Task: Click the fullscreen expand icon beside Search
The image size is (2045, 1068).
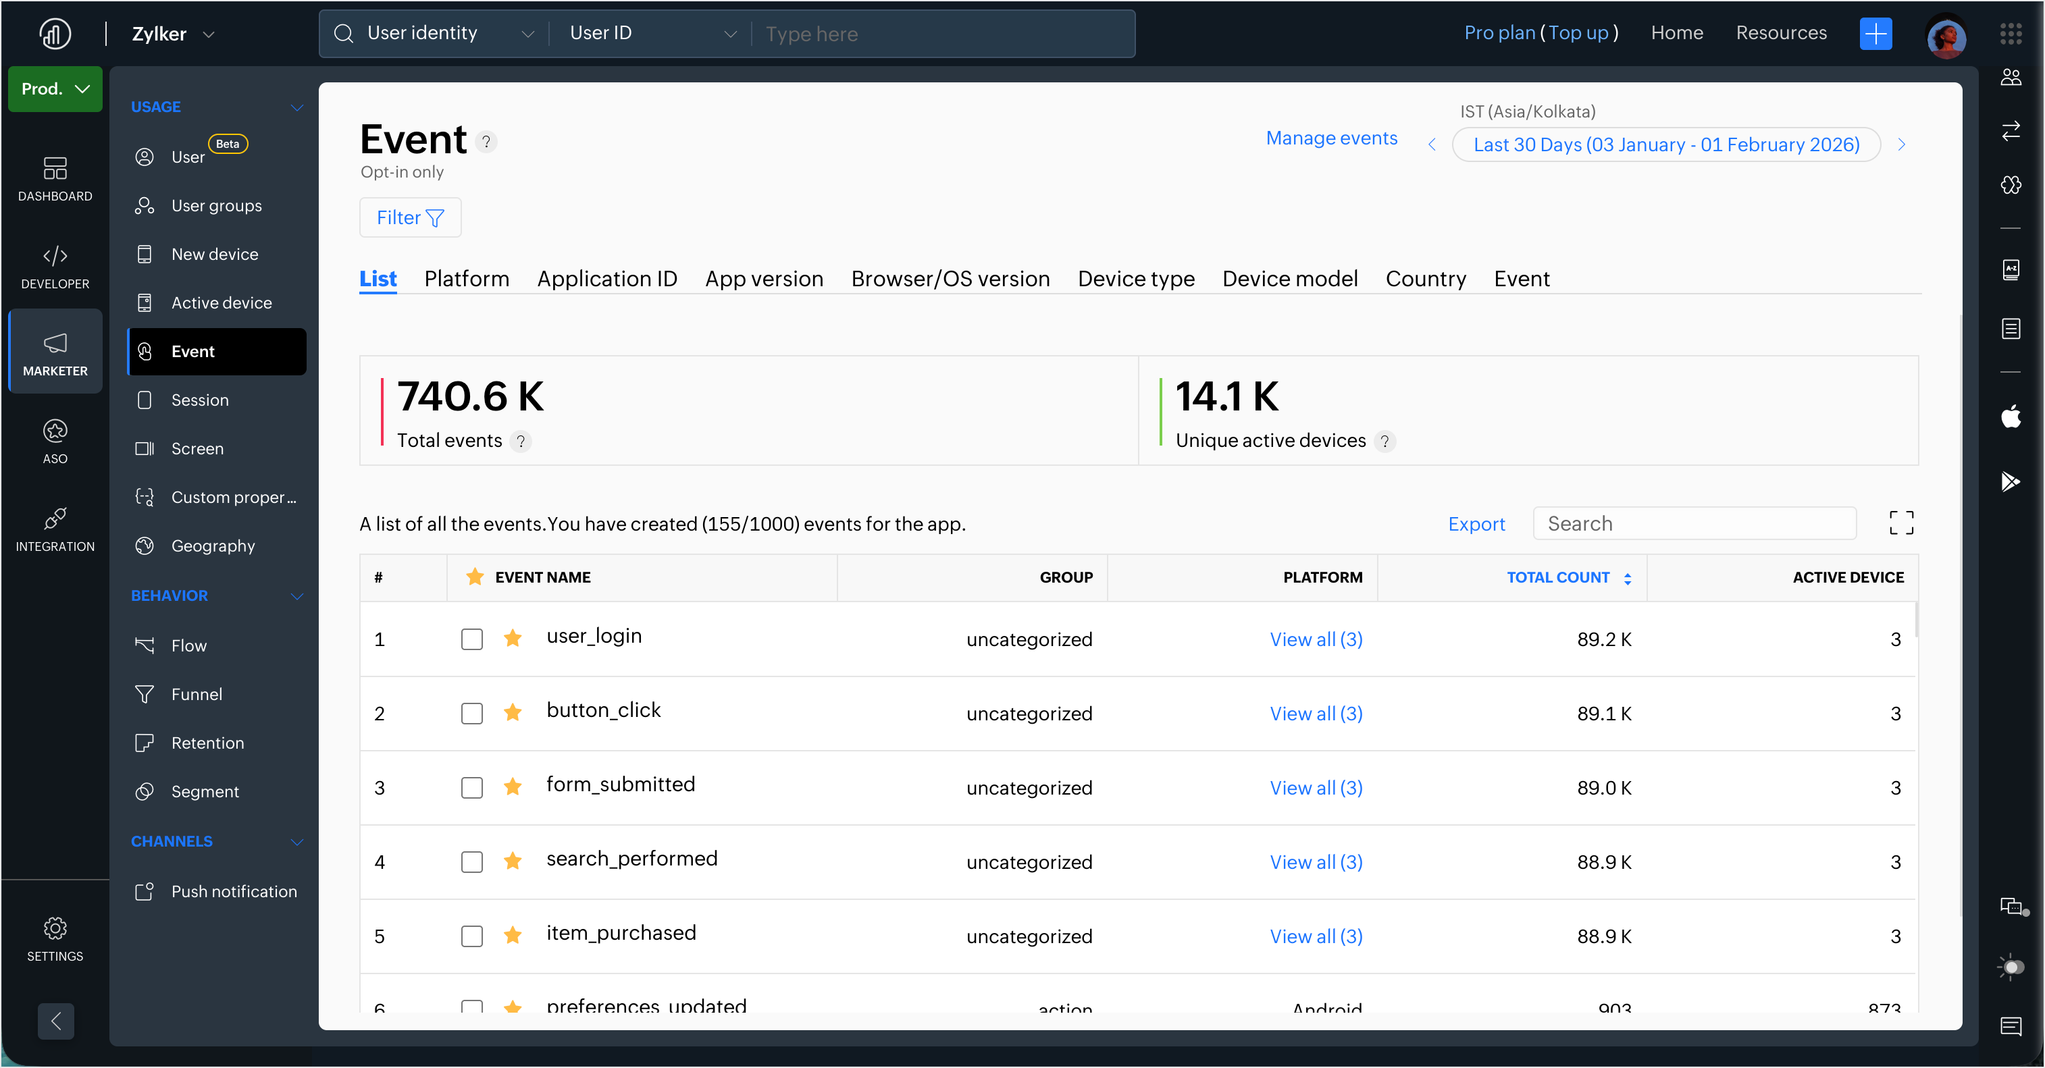Action: [x=1900, y=523]
